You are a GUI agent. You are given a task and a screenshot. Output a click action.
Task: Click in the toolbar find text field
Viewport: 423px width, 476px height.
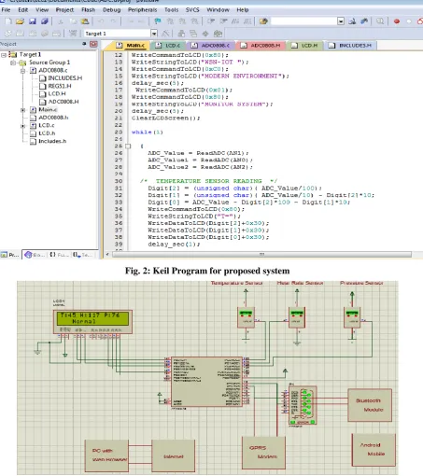click(x=304, y=21)
